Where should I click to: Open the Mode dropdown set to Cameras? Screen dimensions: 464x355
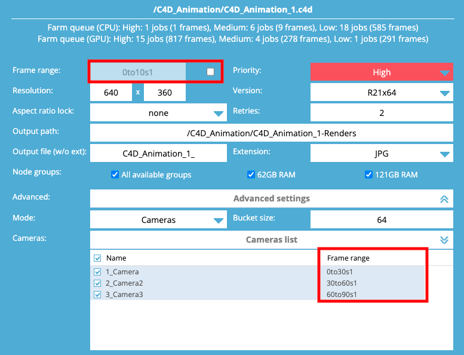pos(158,220)
